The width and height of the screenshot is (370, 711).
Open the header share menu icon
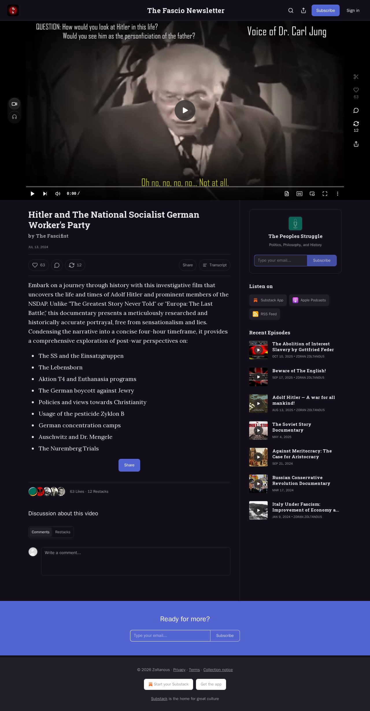click(x=304, y=10)
